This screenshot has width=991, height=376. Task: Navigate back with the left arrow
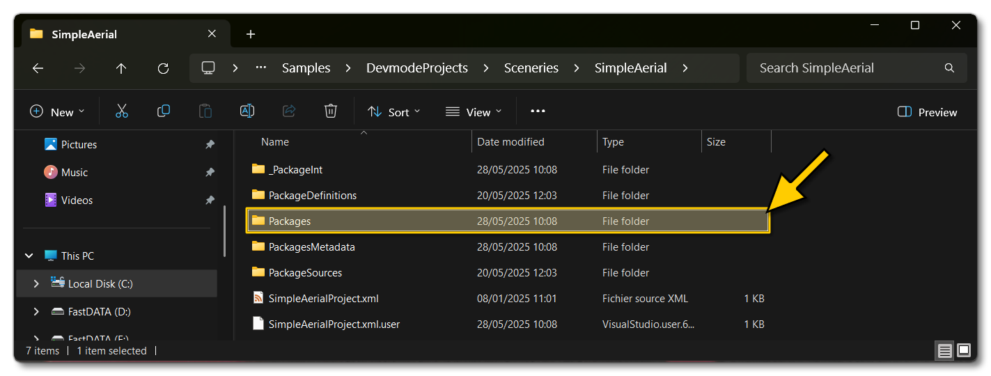pyautogui.click(x=38, y=68)
